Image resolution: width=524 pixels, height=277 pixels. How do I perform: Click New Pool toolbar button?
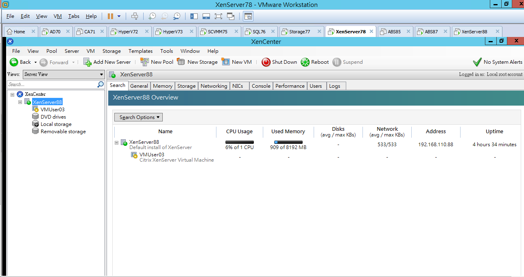[157, 62]
